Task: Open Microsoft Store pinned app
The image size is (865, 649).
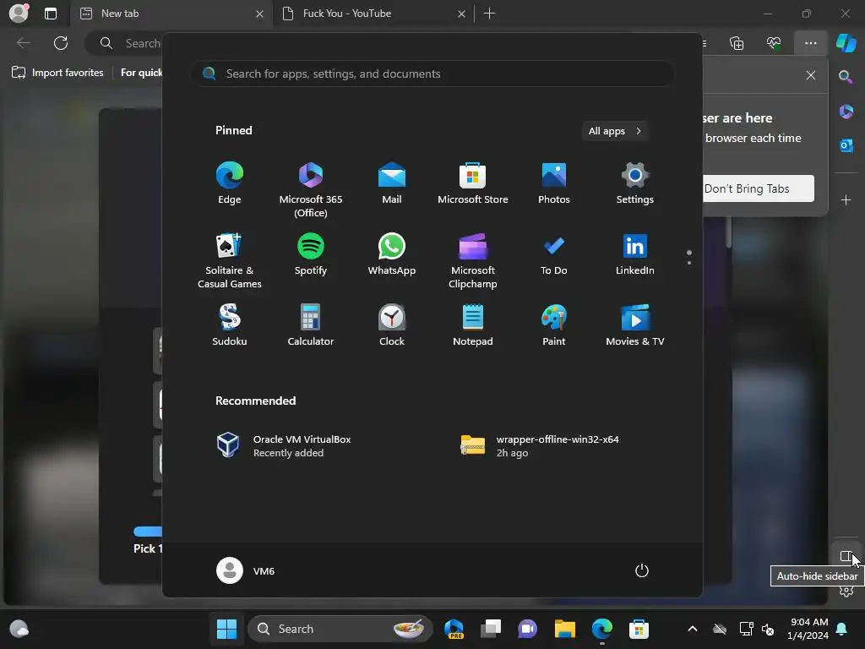Action: coord(473,183)
